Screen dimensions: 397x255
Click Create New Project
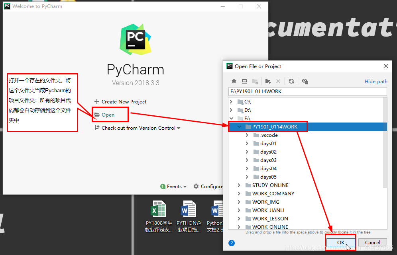coord(120,101)
